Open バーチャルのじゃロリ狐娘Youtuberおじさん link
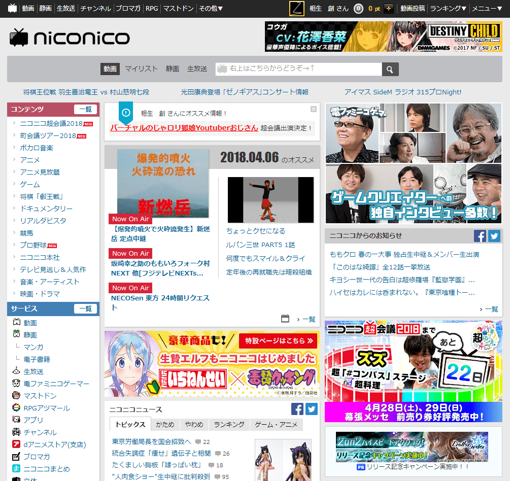This screenshot has height=481, width=510. click(x=184, y=128)
